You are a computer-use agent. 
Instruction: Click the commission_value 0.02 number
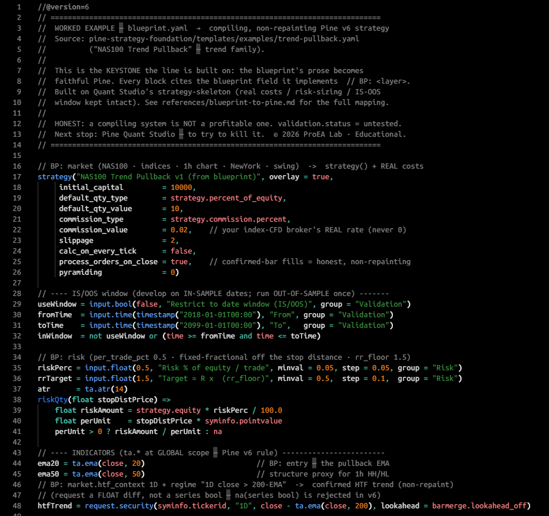pos(179,230)
